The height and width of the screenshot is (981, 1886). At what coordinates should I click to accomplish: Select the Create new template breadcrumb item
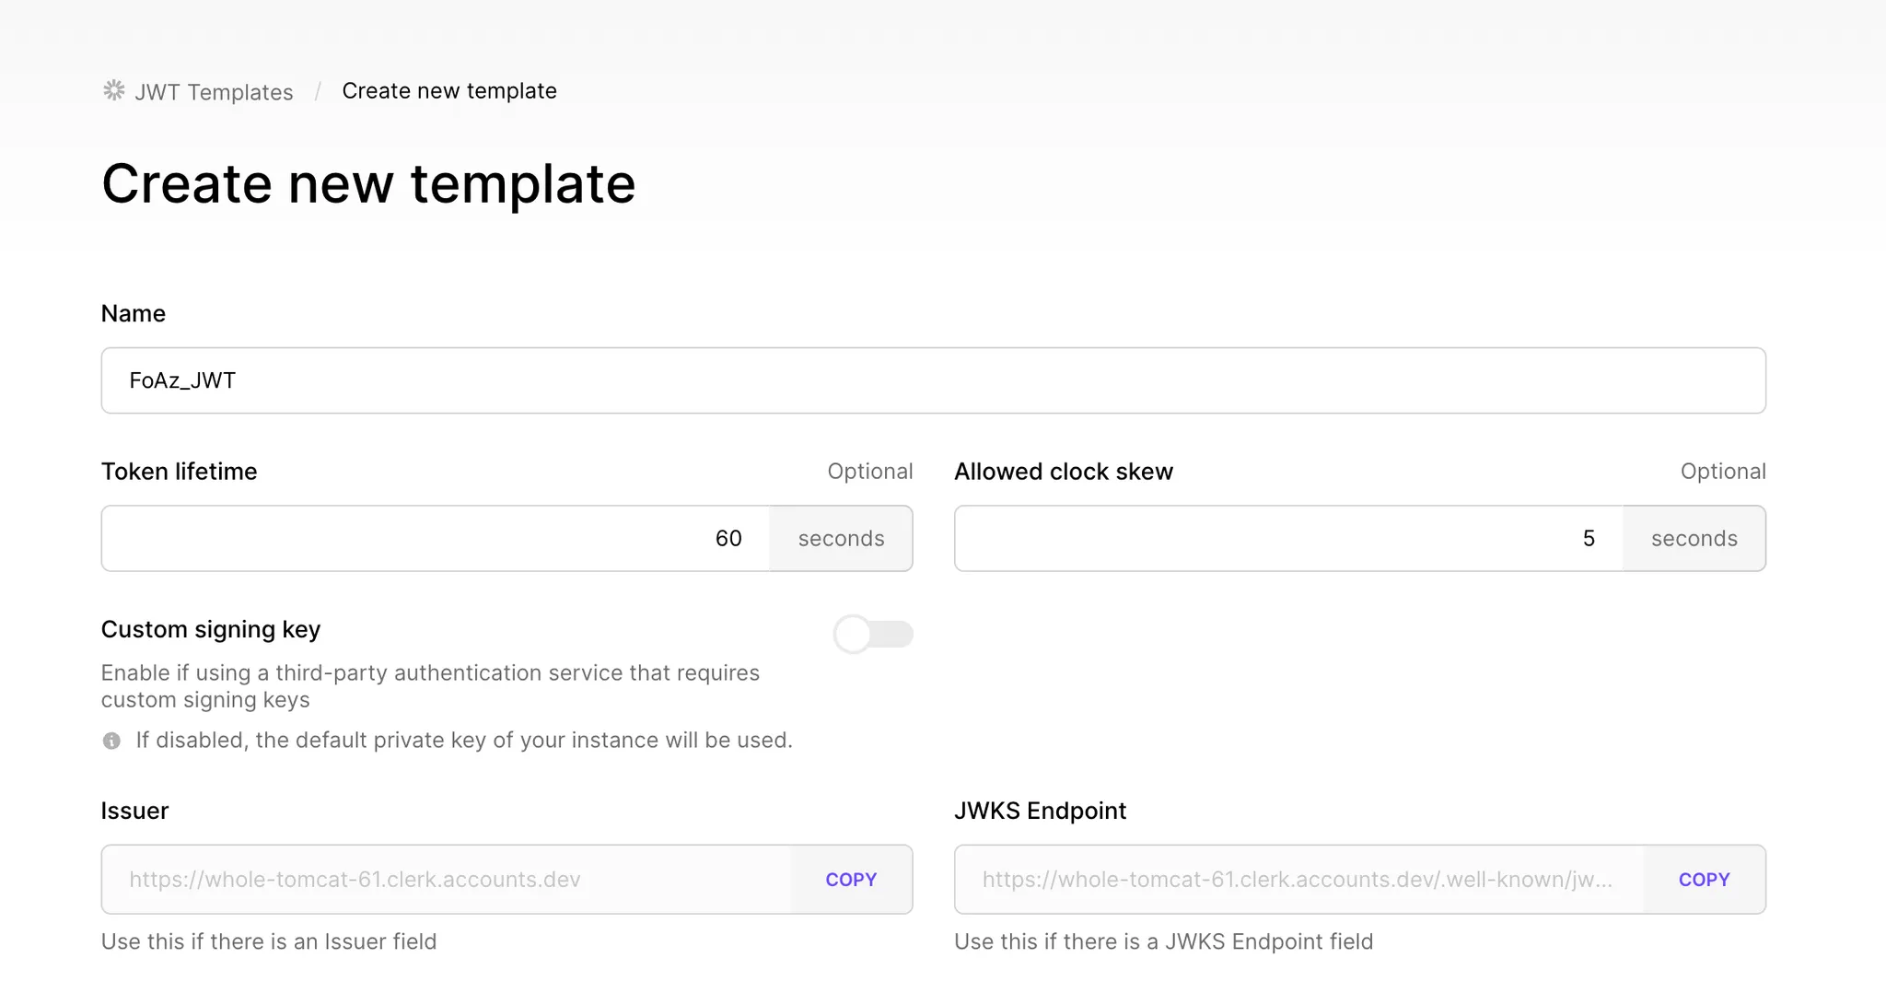click(448, 90)
